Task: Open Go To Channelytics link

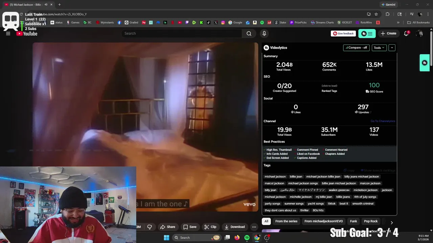Action: click(383, 121)
